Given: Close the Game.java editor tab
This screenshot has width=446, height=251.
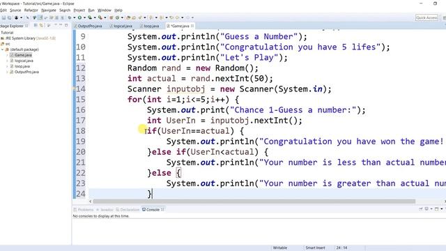Looking at the screenshot, I should point(192,26).
